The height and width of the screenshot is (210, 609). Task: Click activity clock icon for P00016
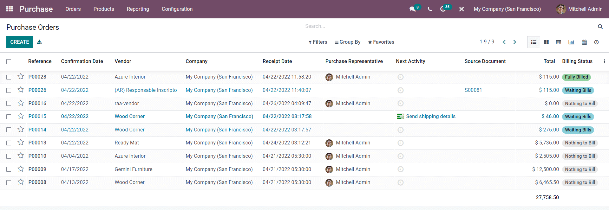401,103
